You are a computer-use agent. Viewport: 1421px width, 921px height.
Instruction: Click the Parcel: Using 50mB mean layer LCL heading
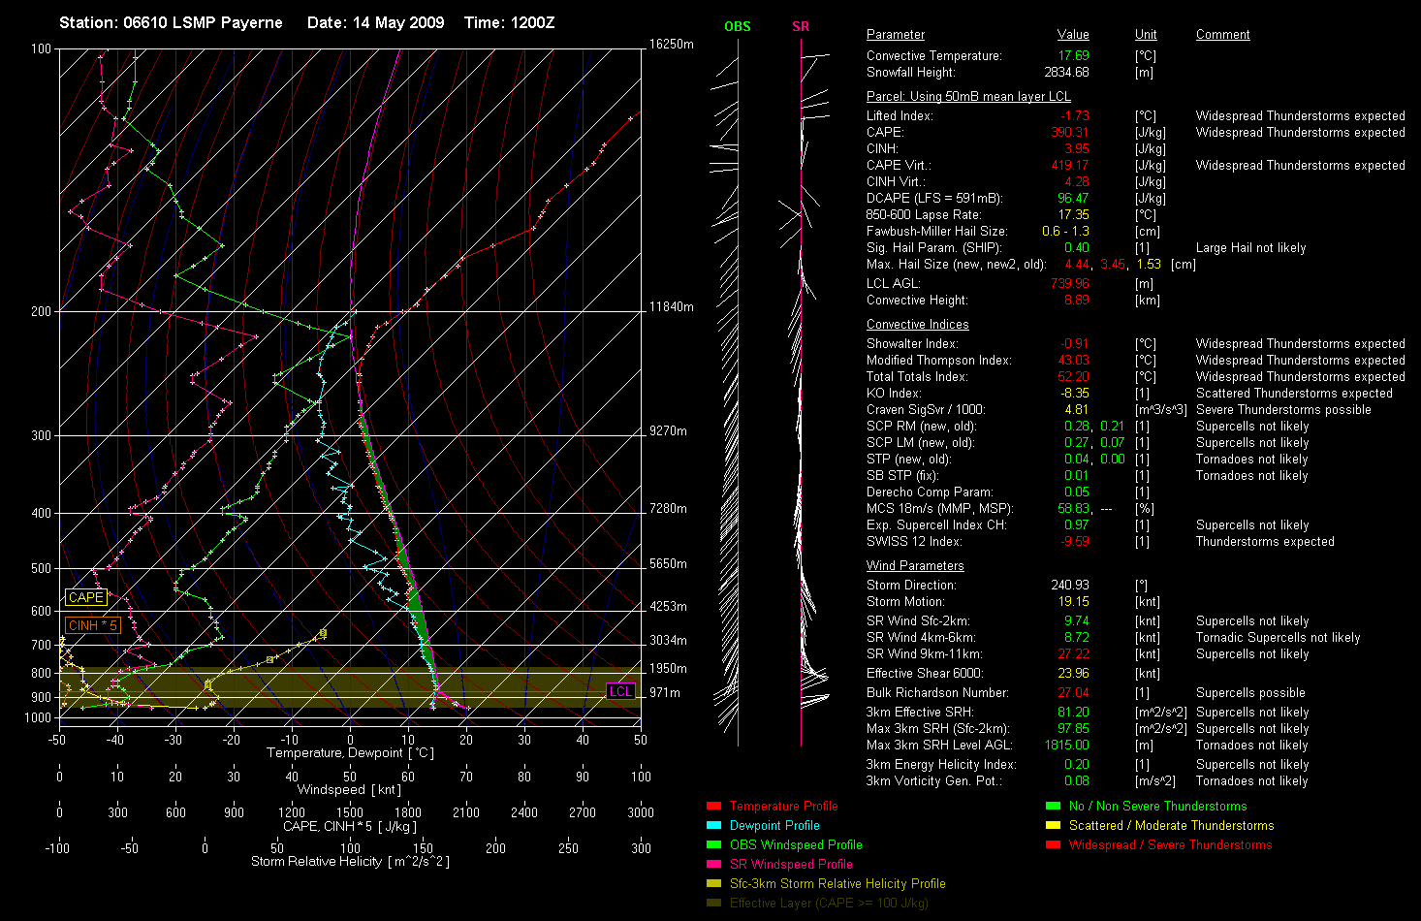point(968,97)
